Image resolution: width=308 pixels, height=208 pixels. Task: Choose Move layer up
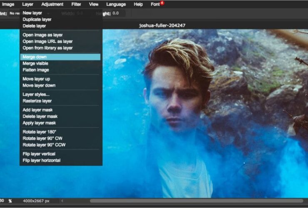[60, 79]
